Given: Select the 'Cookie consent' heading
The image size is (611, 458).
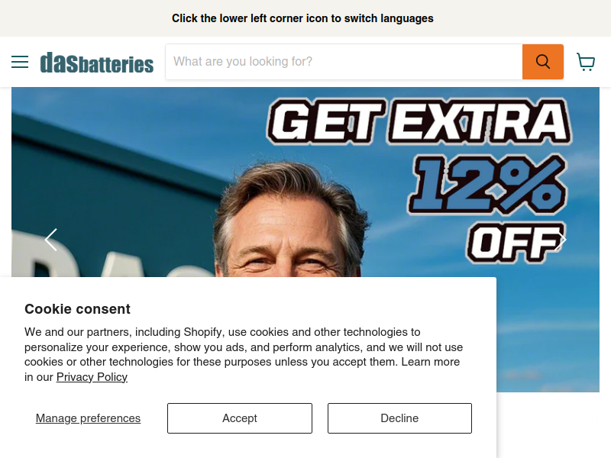Looking at the screenshot, I should pos(77,309).
